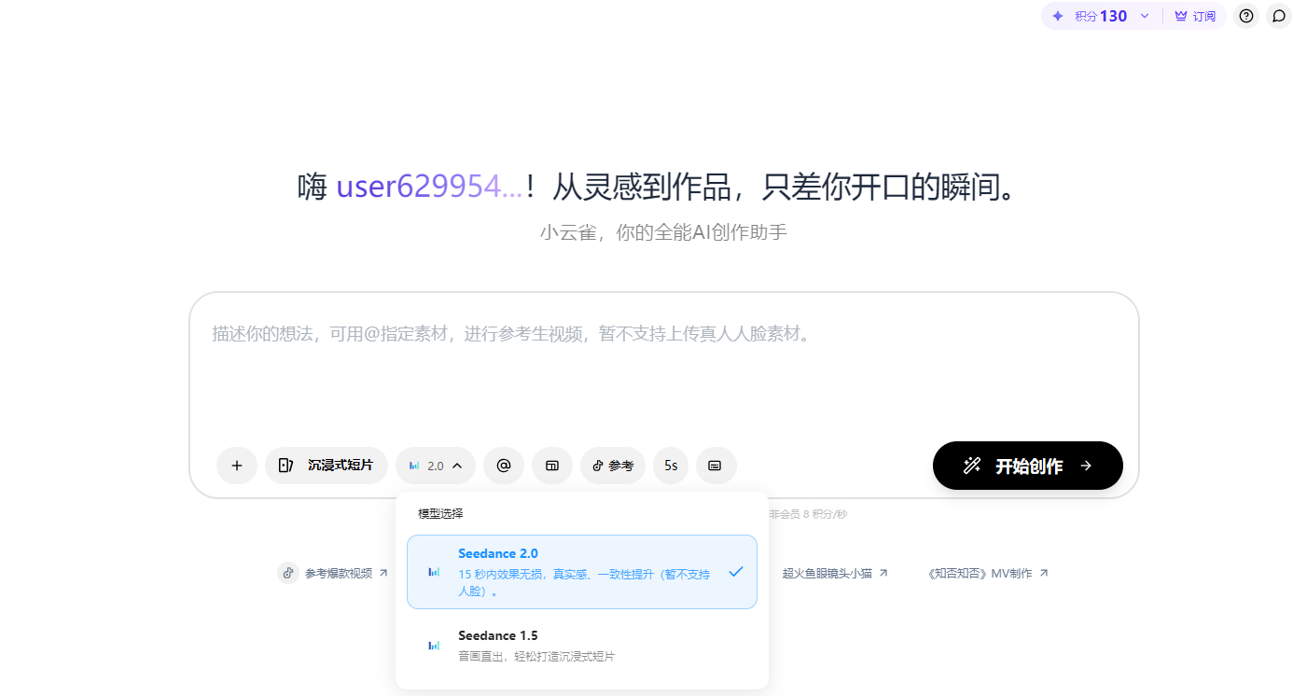Open the 参考 reference video option

(612, 465)
